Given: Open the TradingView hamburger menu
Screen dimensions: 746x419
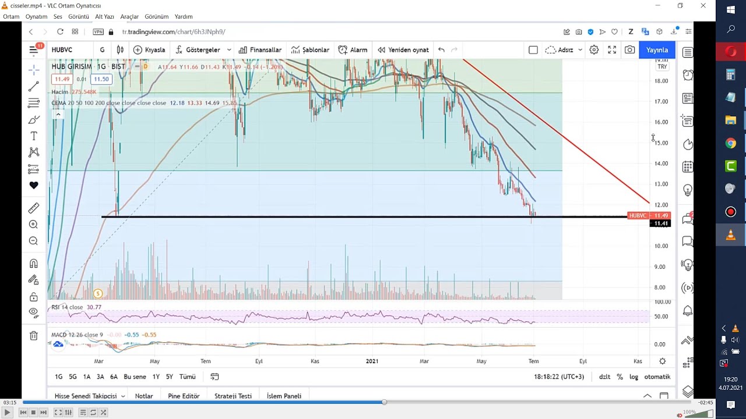Looking at the screenshot, I should [34, 50].
